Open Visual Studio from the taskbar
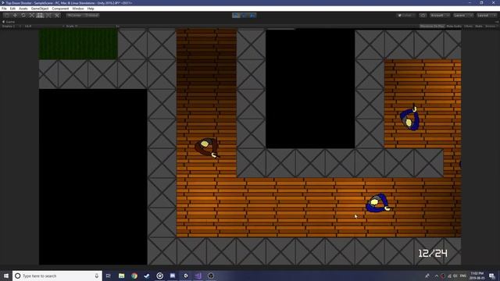The image size is (500, 281). [x=198, y=276]
